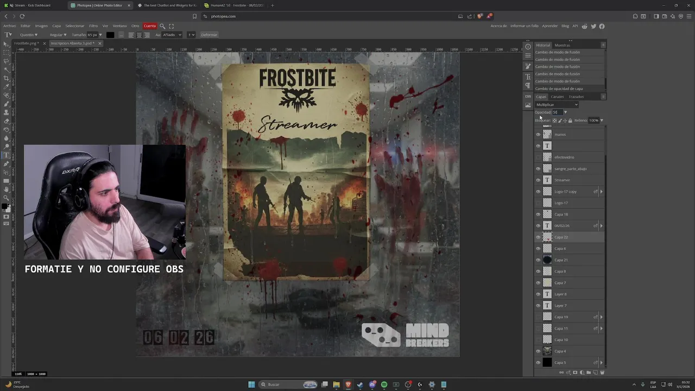Screen dimensions: 695x391
Task: Click the Tamaño font size field
Action: pos(92,35)
